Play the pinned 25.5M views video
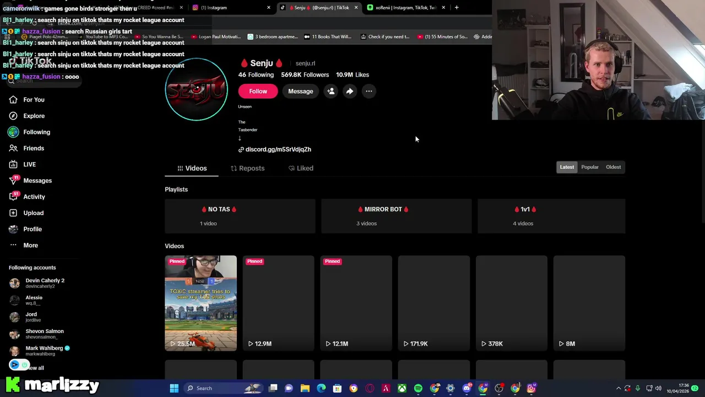The width and height of the screenshot is (705, 397). [200, 303]
